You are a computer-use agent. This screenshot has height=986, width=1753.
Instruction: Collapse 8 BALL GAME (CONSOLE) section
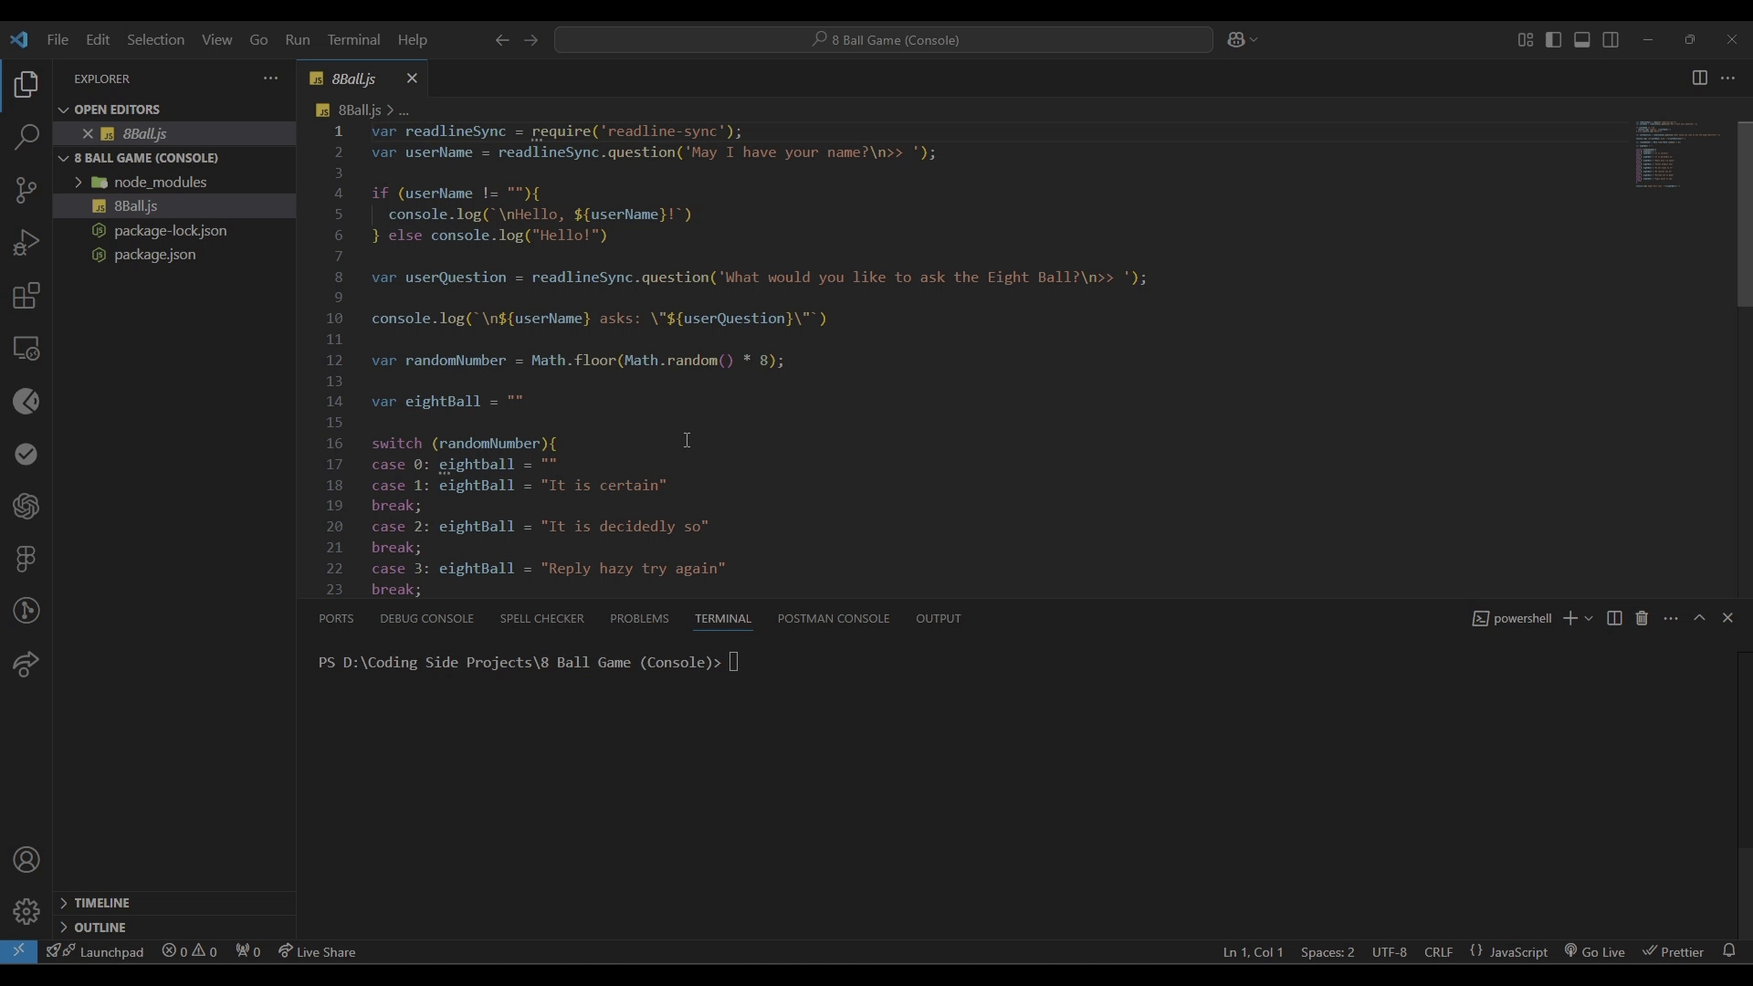point(64,158)
